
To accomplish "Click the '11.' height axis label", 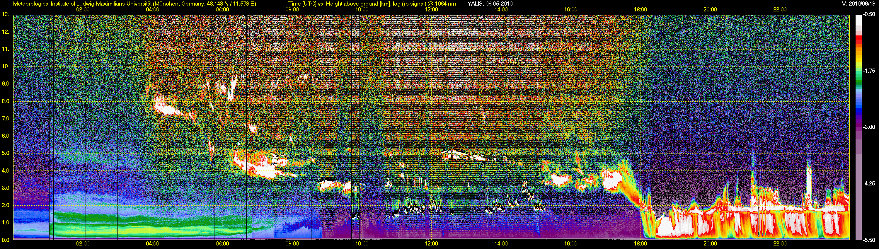I will coord(6,49).
